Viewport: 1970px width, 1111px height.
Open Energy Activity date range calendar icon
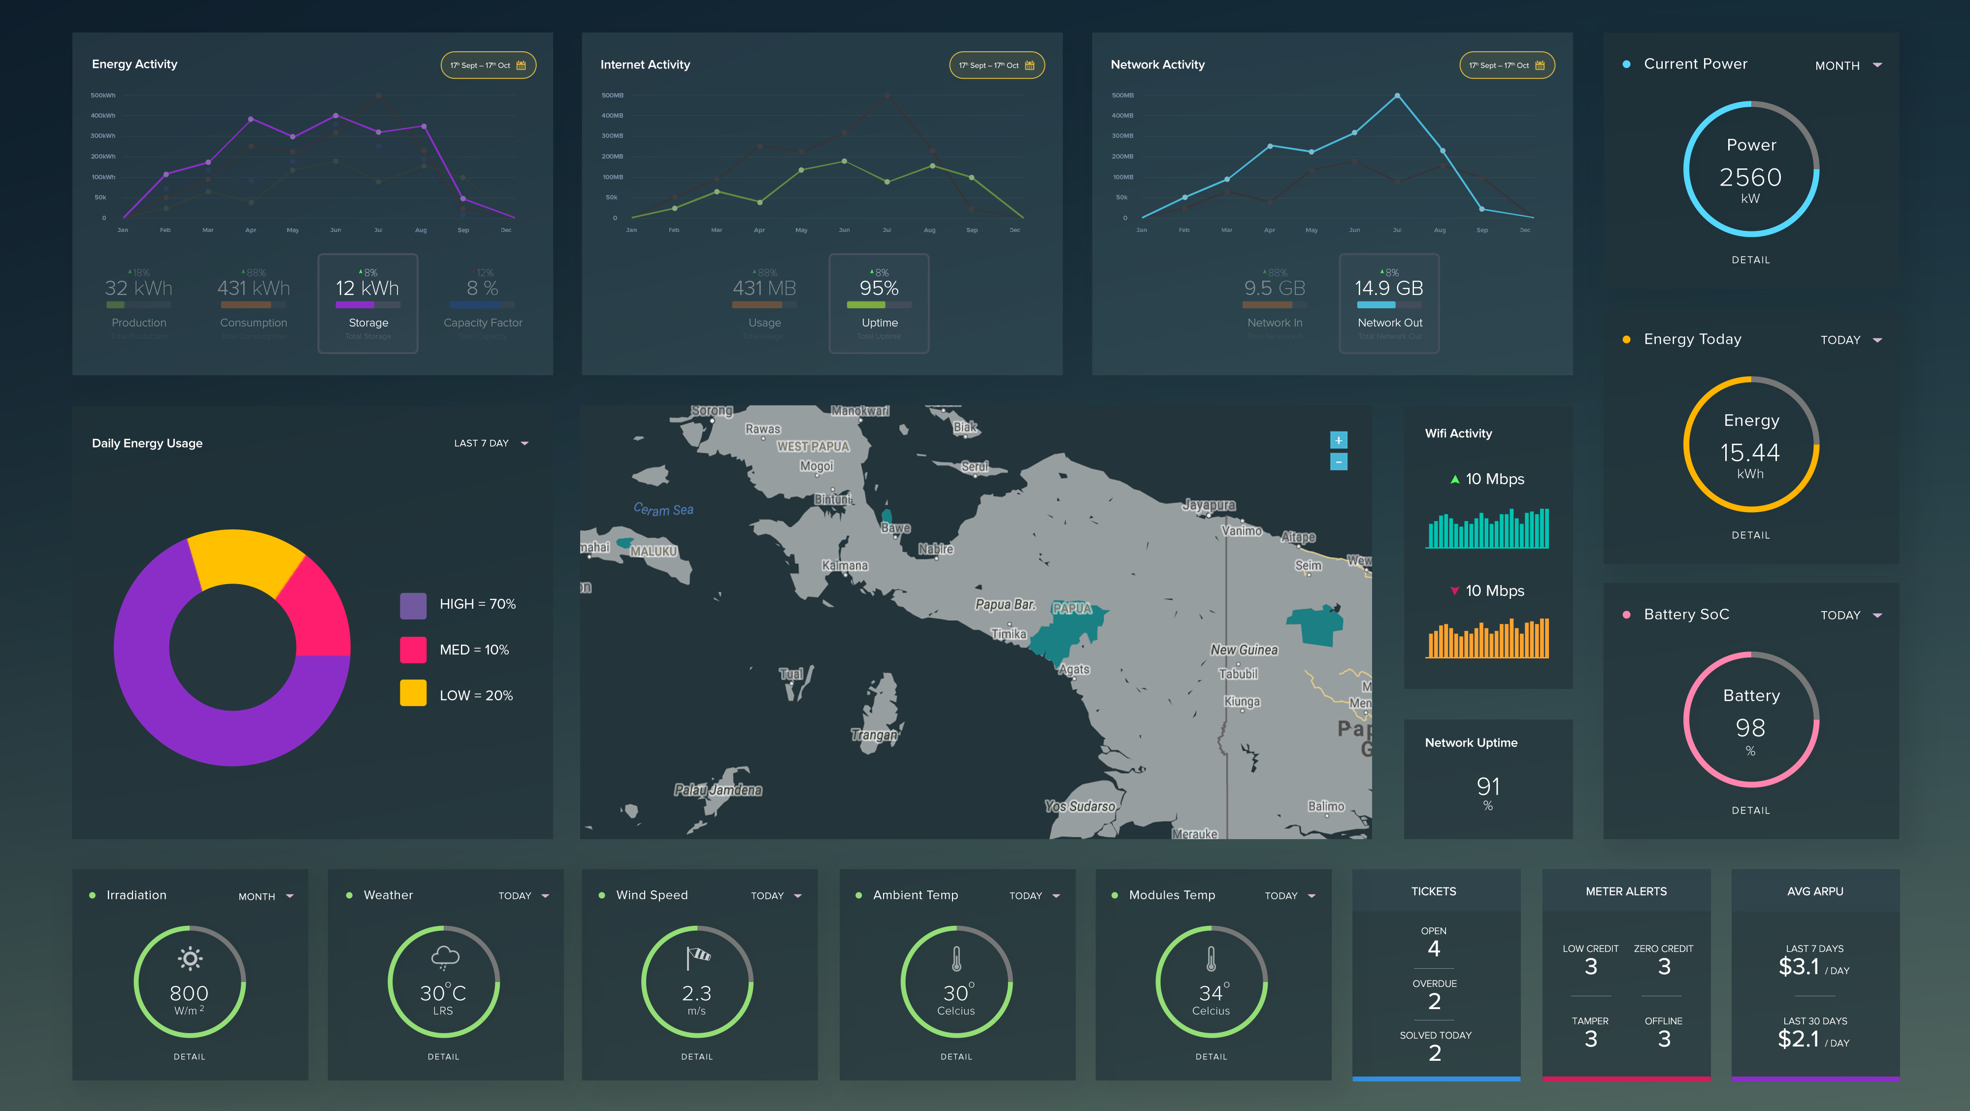pos(521,66)
